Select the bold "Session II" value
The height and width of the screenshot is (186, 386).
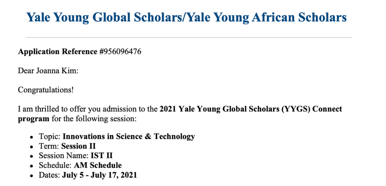click(x=78, y=146)
